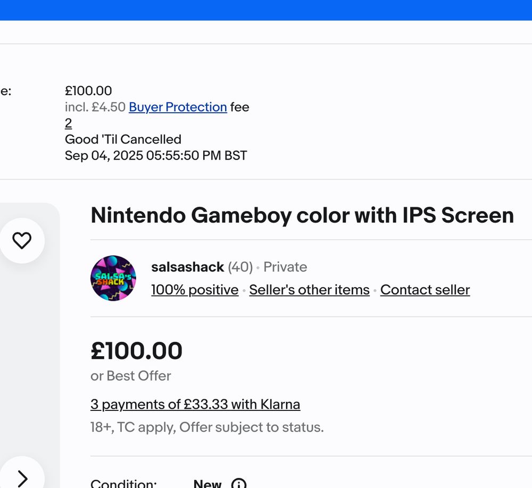The image size is (532, 488).
Task: Click the 'or Best Offer' text
Action: [131, 376]
